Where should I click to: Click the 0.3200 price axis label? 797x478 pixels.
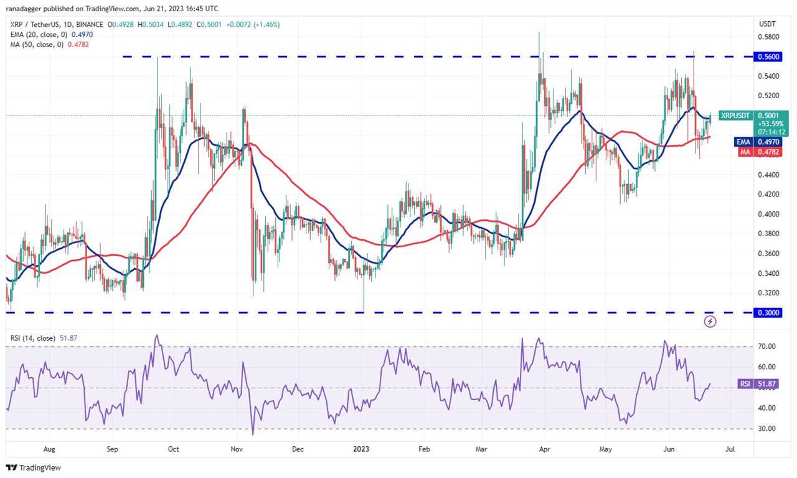[x=768, y=293]
